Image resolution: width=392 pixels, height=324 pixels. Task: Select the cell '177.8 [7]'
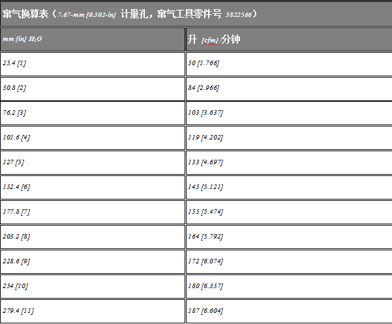point(93,212)
